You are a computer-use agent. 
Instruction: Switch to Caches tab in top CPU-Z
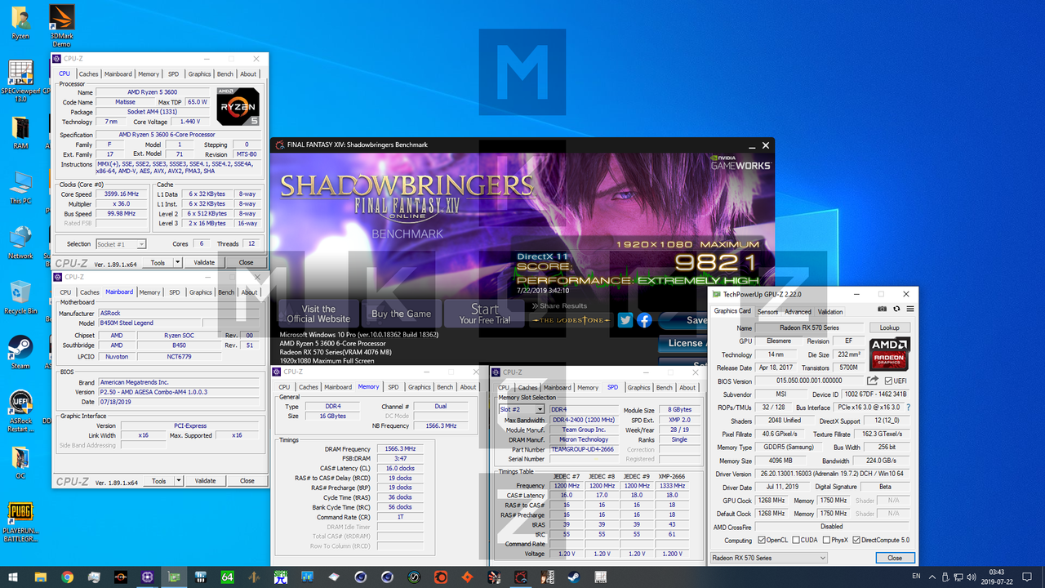pyautogui.click(x=88, y=73)
